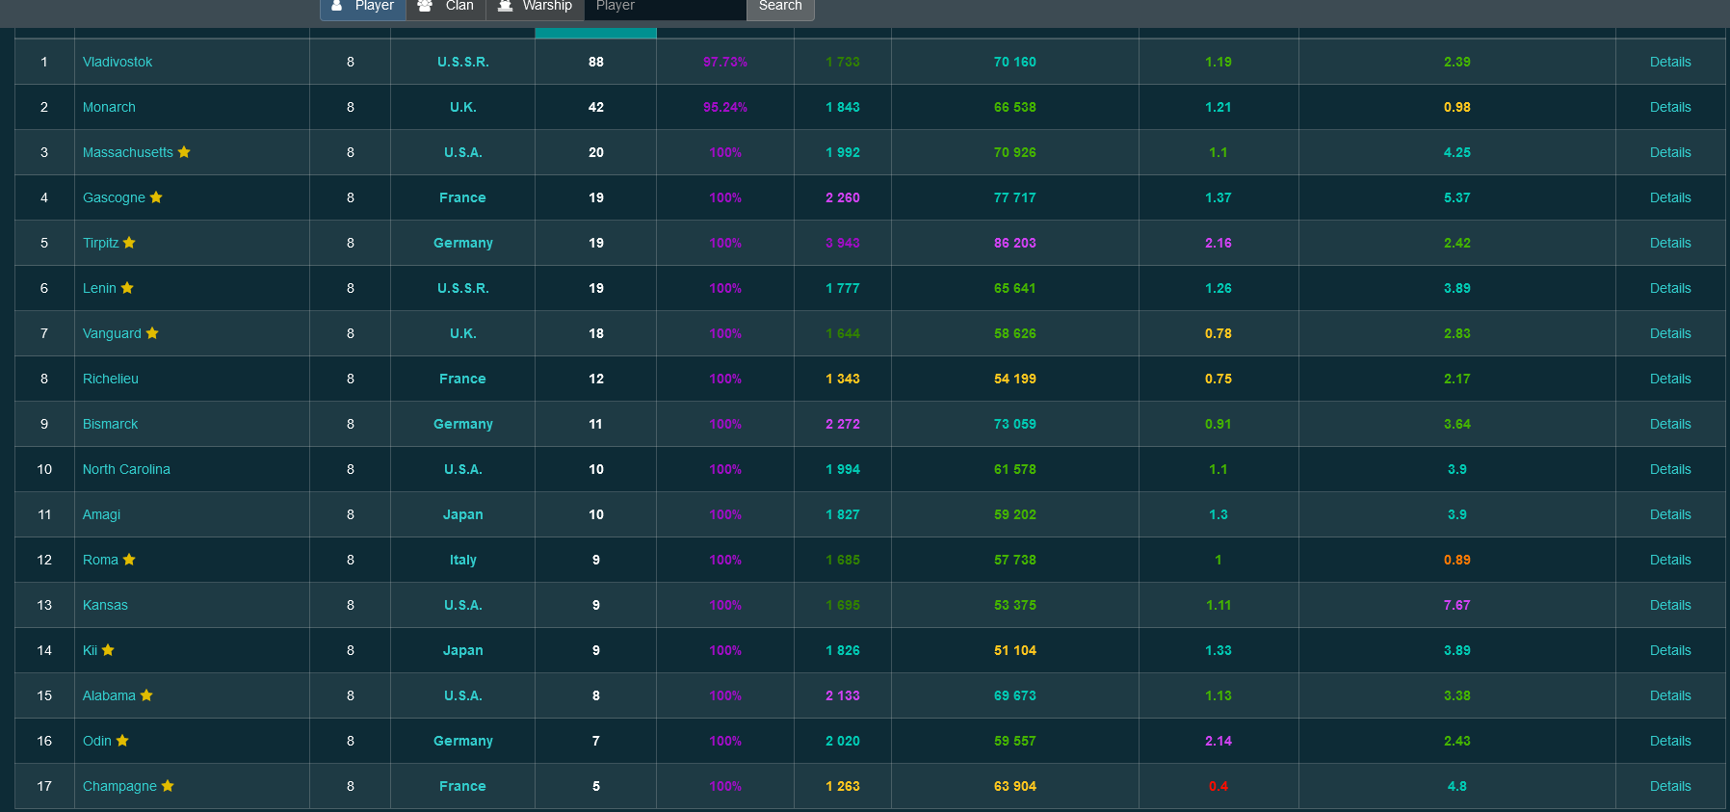
Task: Switch to the Player search tab
Action: pyautogui.click(x=363, y=7)
